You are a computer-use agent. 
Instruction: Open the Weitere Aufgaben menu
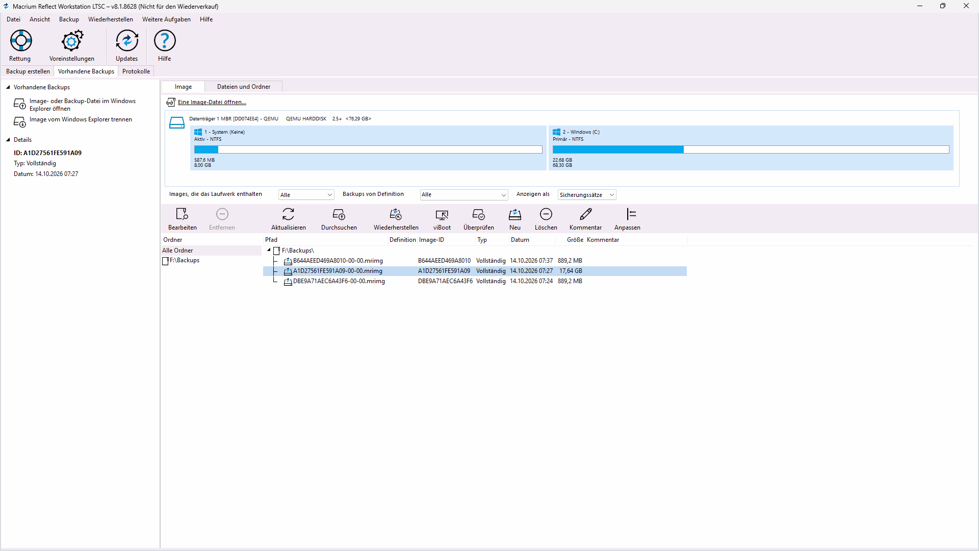(166, 19)
